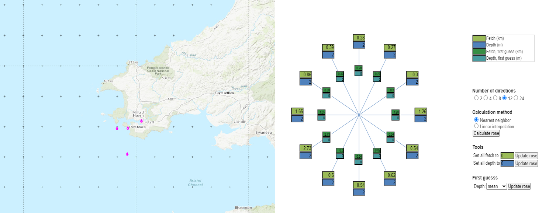
Task: Choose 8 directions radio button
Action: (496, 98)
